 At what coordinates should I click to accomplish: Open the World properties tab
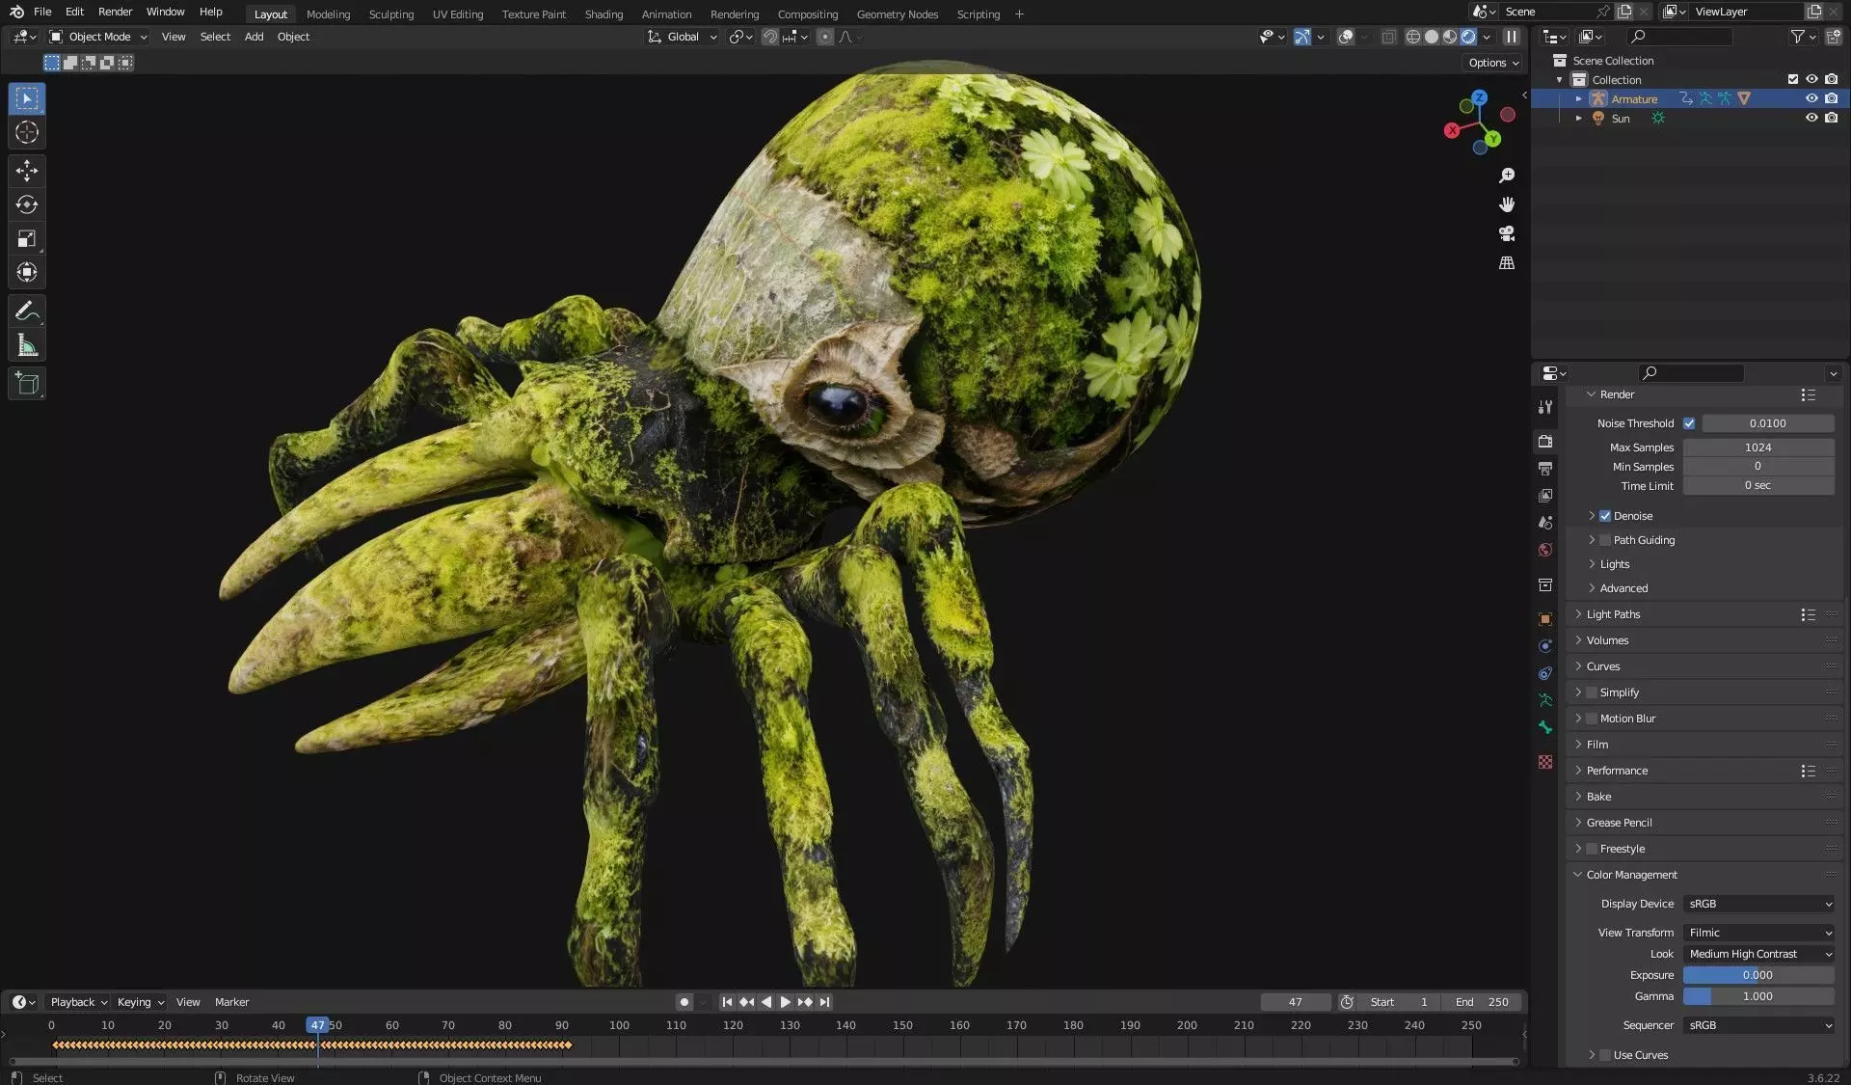coord(1545,550)
